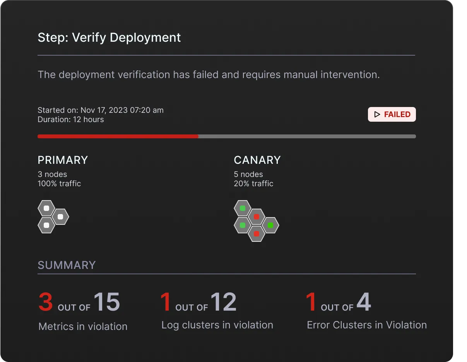Select the top-left hexagon node in PRIMARY cluster
Viewport: 467px width, 362px height.
47,208
